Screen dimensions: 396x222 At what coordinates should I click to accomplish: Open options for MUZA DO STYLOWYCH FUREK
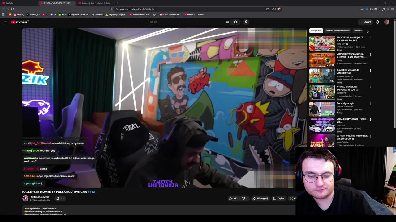(x=370, y=119)
